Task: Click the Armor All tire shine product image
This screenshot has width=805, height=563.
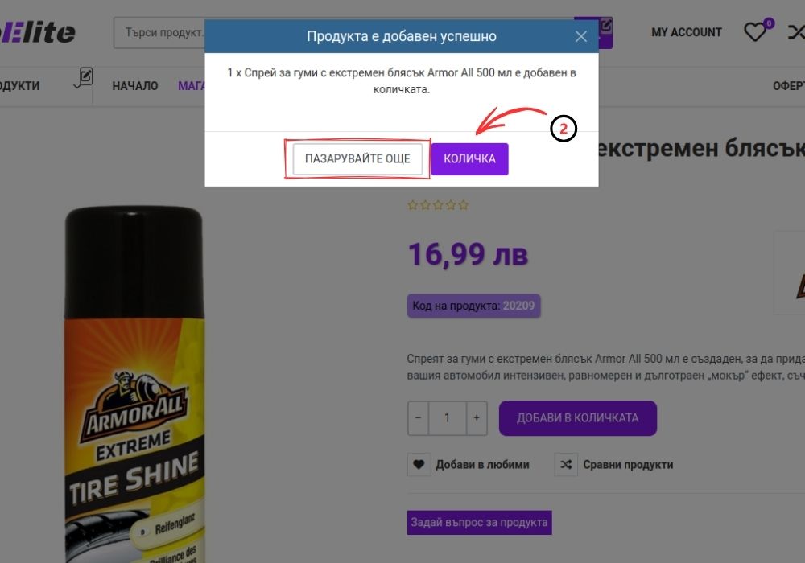Action: 134,384
